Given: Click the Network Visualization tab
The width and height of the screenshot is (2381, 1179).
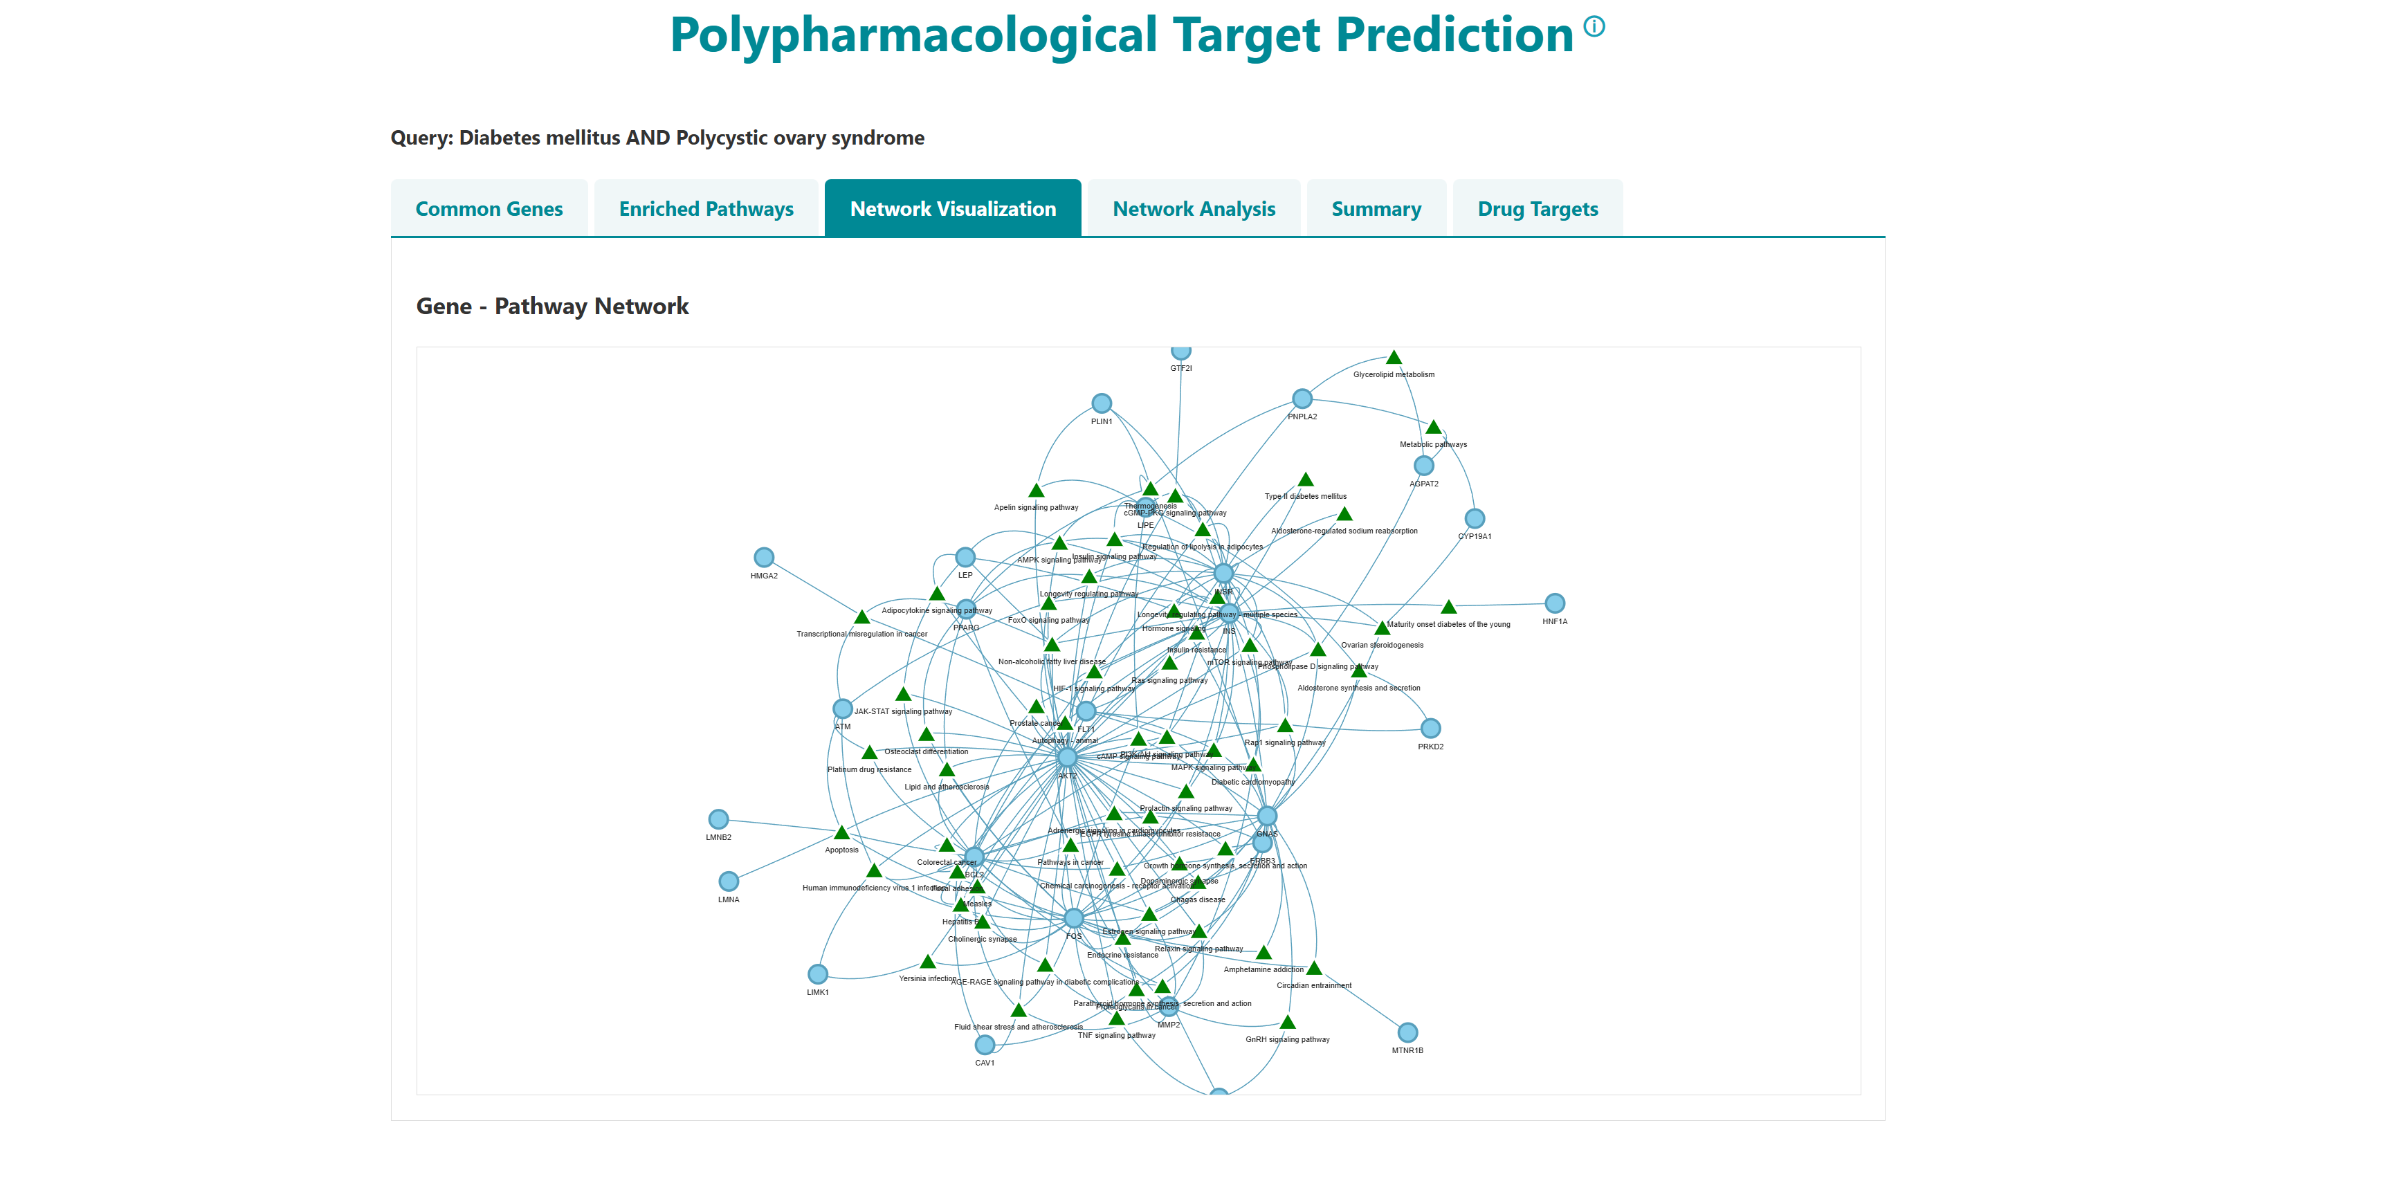Looking at the screenshot, I should 952,209.
